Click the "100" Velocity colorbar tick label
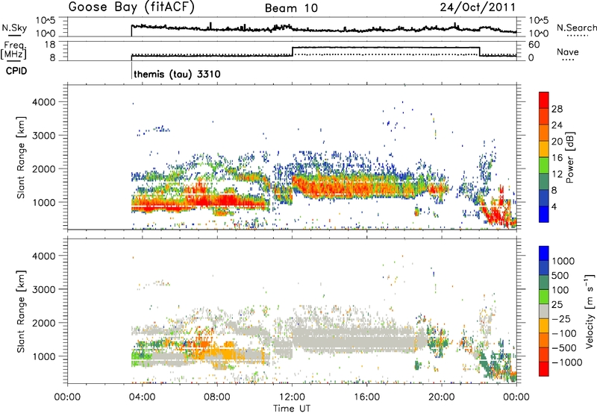The height and width of the screenshot is (413, 597). coord(560,290)
